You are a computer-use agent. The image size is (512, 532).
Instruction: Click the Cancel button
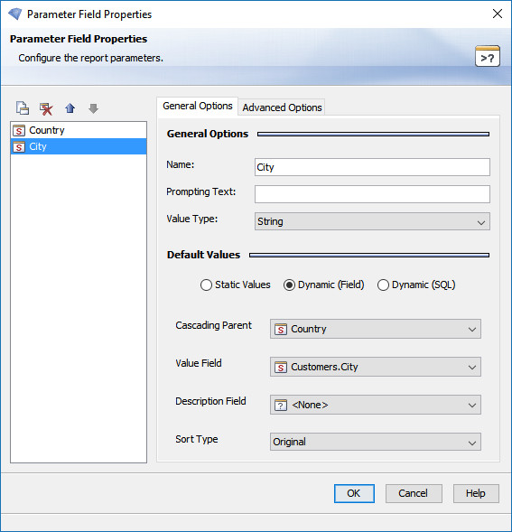tap(414, 493)
